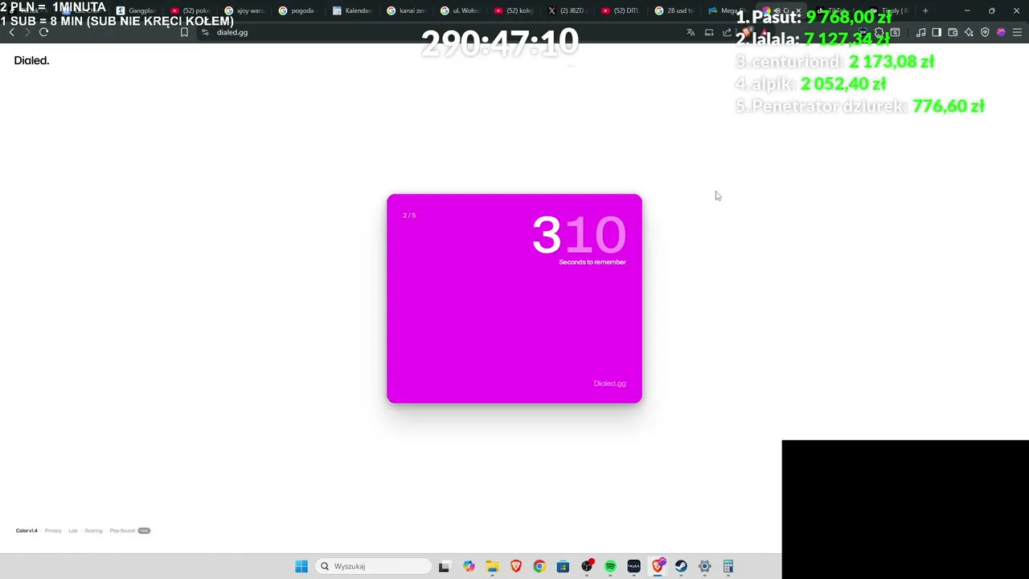Viewport: 1029px width, 579px height.
Task: Open the Windows Start menu
Action: point(301,566)
